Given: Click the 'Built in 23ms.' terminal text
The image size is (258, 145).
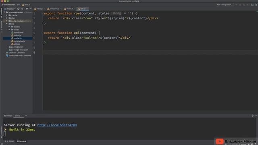Looking at the screenshot, I should point(22,130).
